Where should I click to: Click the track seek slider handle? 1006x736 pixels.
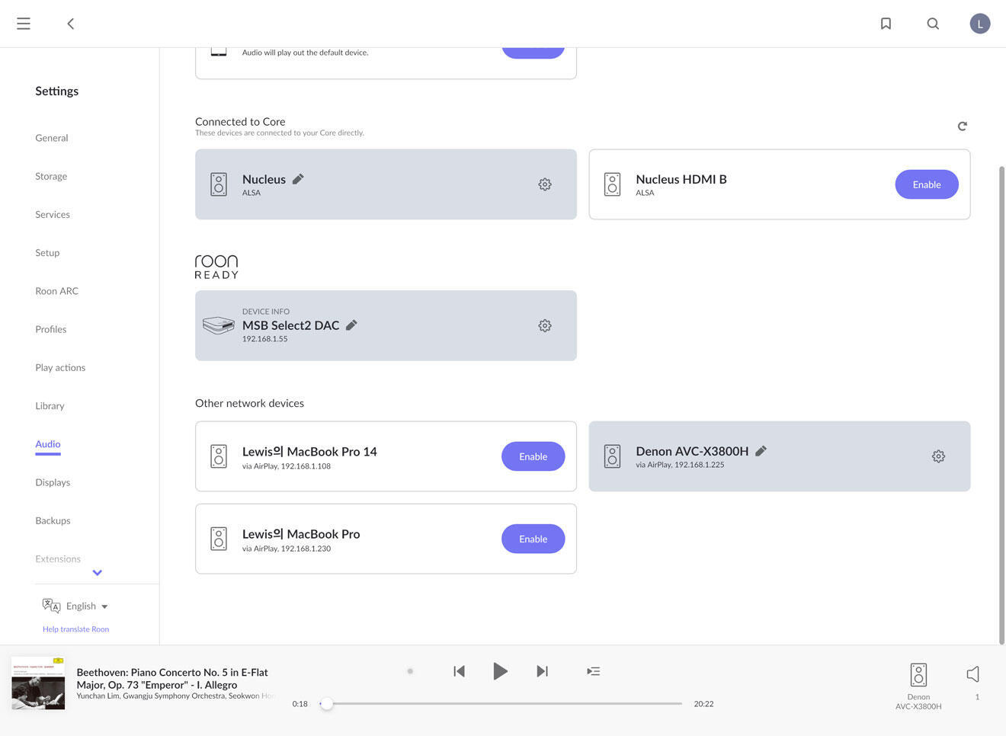327,704
